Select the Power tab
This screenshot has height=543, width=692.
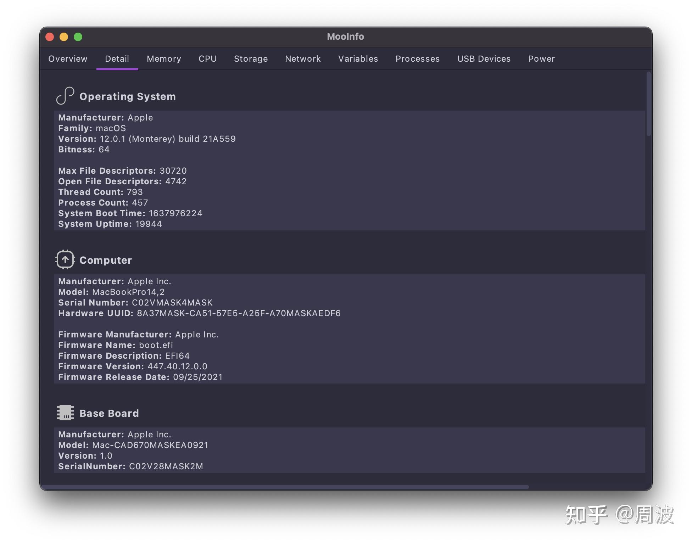coord(541,59)
